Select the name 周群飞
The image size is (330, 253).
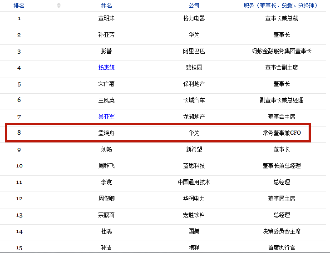pos(107,166)
